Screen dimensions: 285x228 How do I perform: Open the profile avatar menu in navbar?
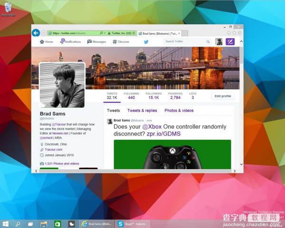coord(218,42)
